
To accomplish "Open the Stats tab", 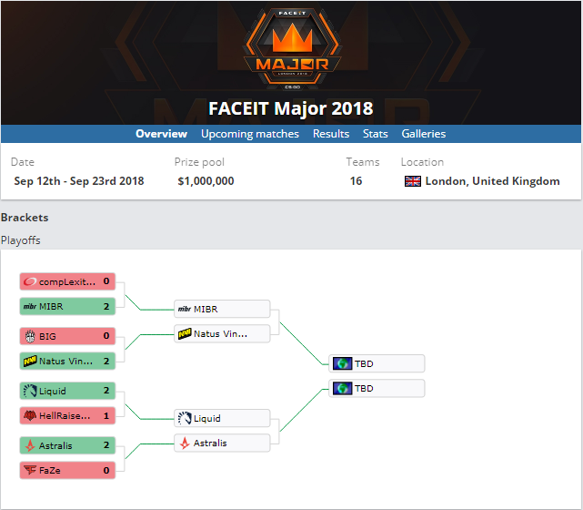I will (x=375, y=134).
